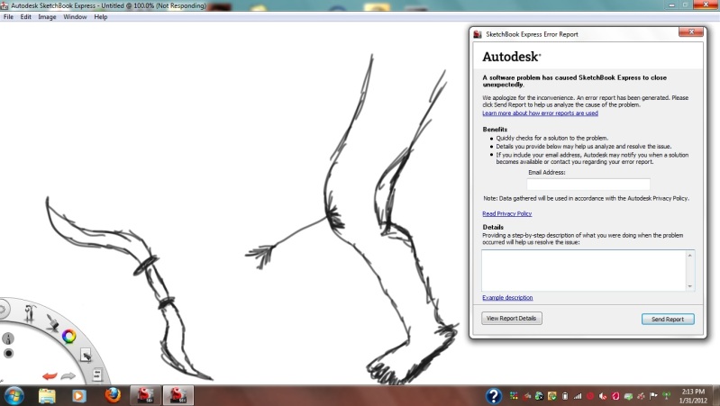
Task: Click the Send Report button
Action: 668,319
